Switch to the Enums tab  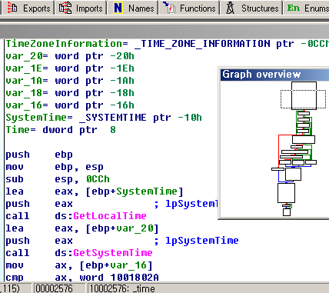[307, 8]
